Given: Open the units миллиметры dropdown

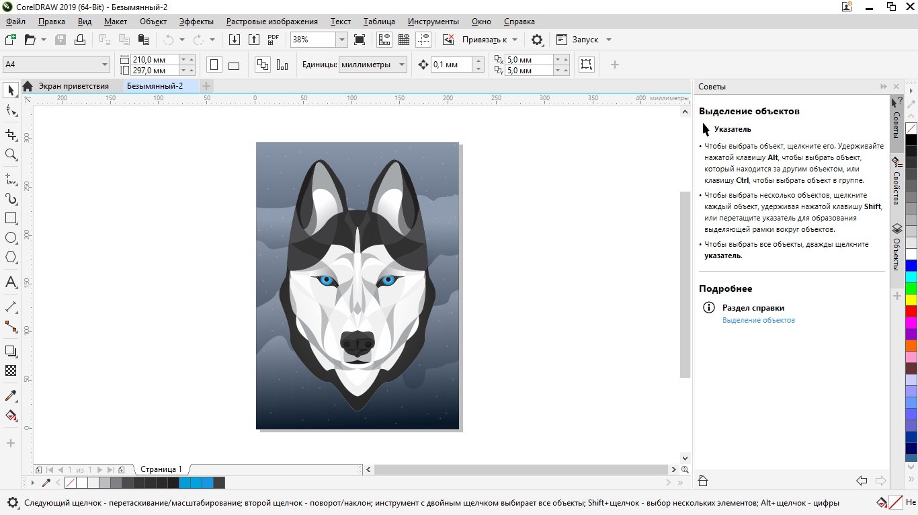Looking at the screenshot, I should [402, 65].
